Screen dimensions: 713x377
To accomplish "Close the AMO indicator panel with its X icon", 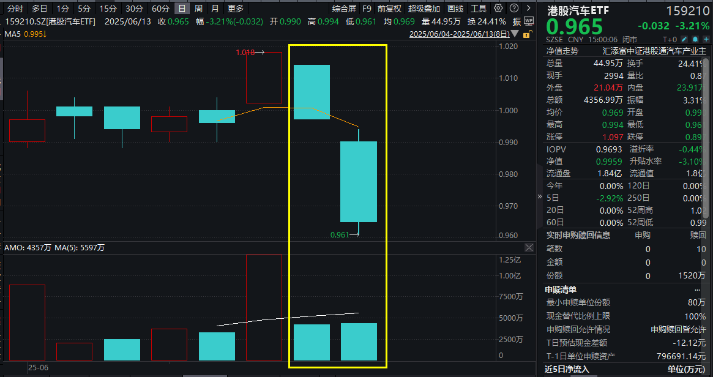I will pos(530,247).
